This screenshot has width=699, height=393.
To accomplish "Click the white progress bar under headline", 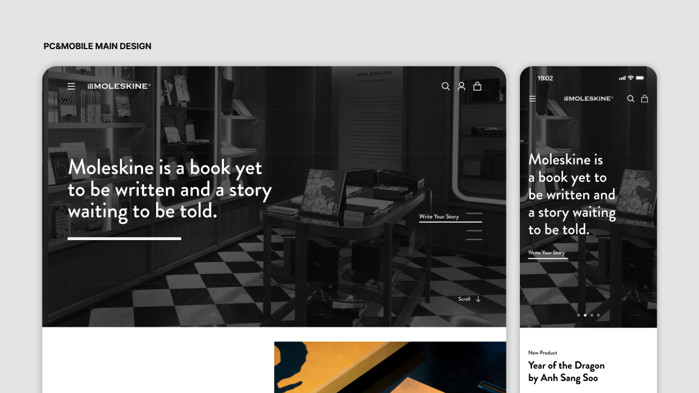I will pos(125,239).
